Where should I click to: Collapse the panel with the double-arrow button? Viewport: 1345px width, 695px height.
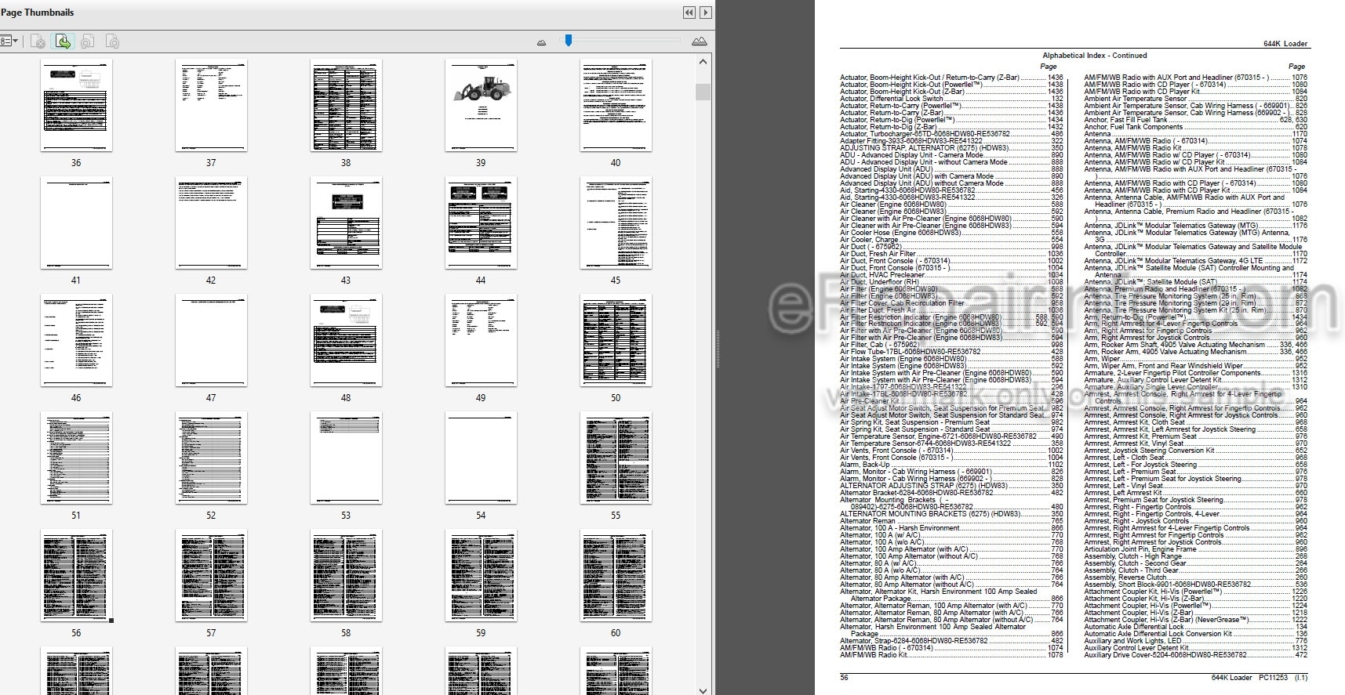(689, 13)
